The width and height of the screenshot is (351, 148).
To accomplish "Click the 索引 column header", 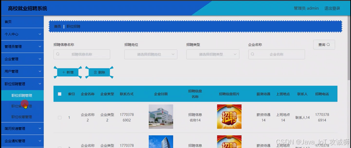I will point(72,94).
